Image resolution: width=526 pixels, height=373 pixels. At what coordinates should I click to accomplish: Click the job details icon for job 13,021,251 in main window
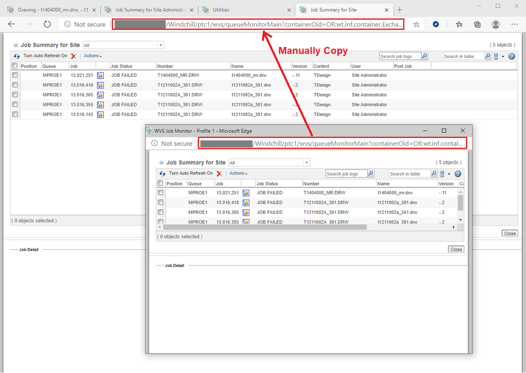(x=100, y=75)
